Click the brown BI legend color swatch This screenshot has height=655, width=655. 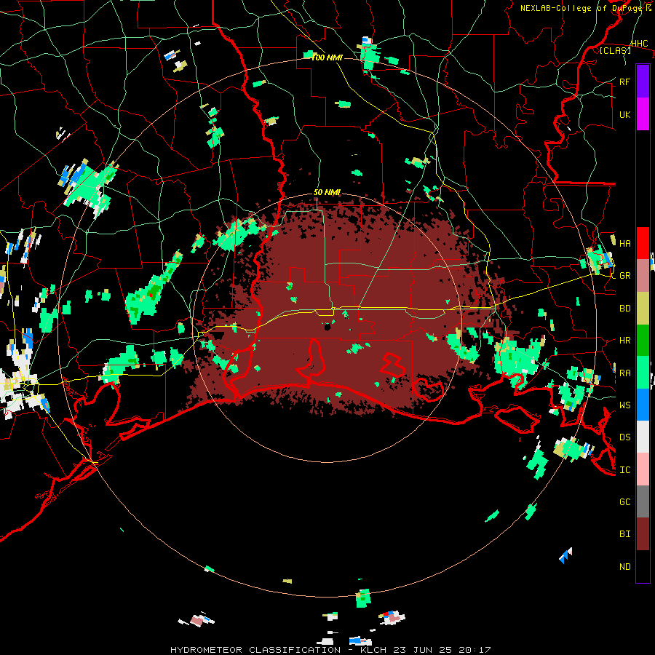(643, 534)
